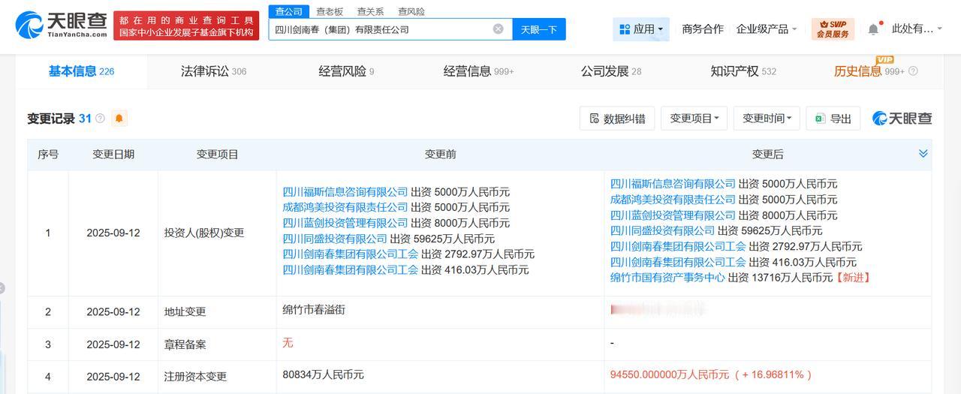The height and width of the screenshot is (394, 961).
Task: Open 四川蓝剑投资管理有限公司 in 变更后 column
Action: [673, 215]
